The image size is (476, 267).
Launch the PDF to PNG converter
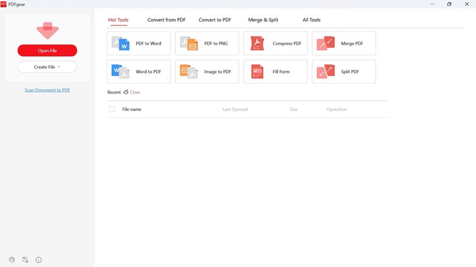207,43
